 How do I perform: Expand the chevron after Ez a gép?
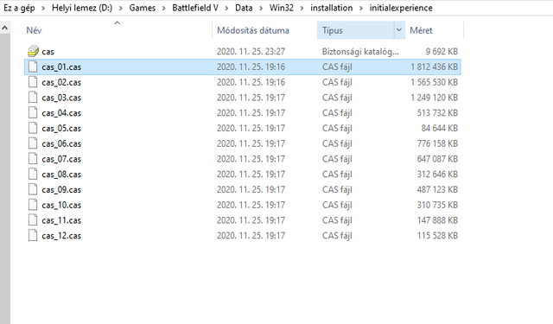pos(43,8)
